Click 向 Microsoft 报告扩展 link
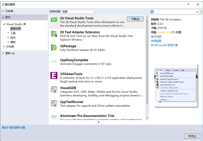This screenshot has width=203, height=141. tap(164, 45)
